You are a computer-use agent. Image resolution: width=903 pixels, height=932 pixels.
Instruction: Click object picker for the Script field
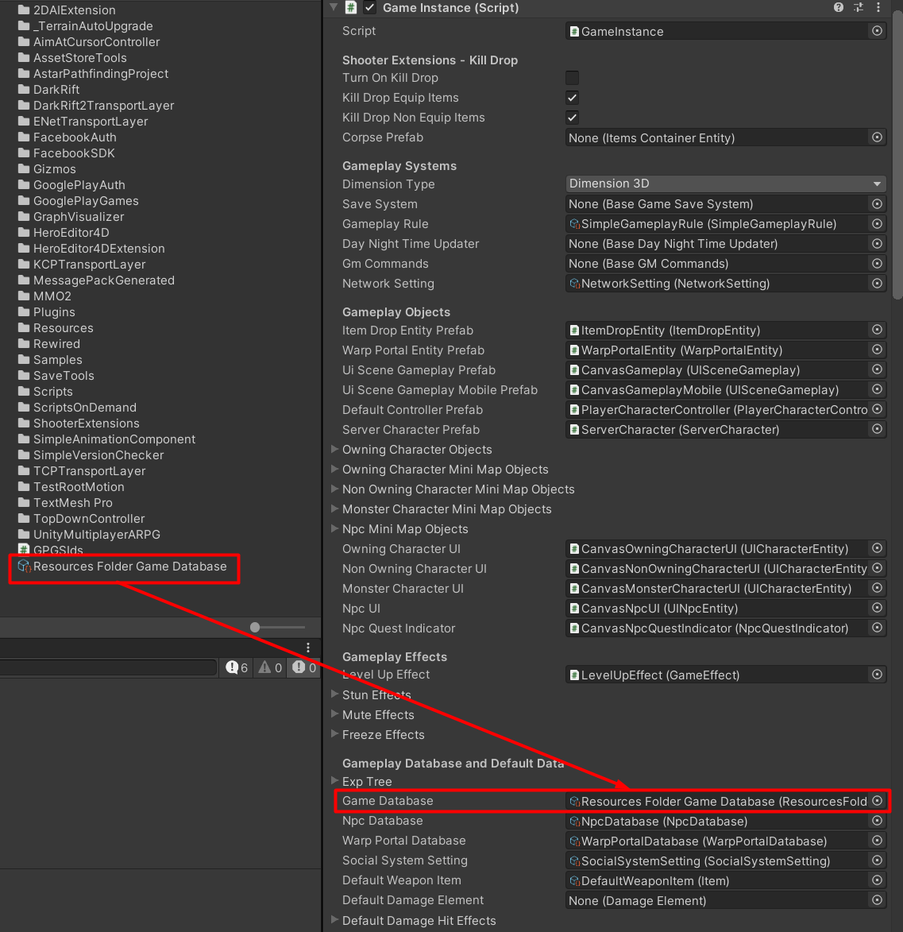[877, 31]
